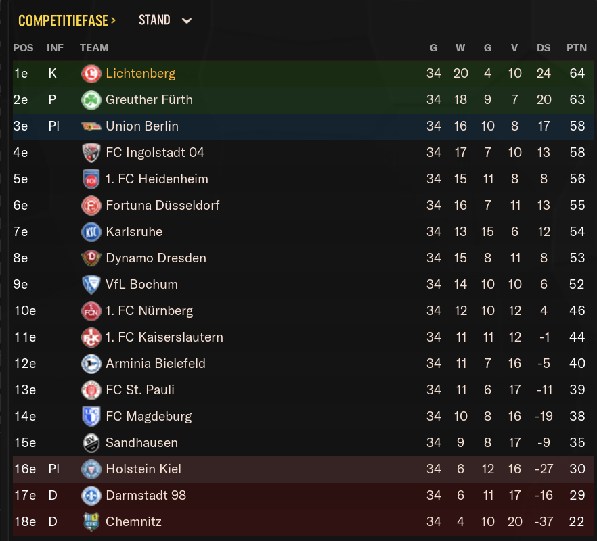Click the Union Berlin logo

coord(91,126)
